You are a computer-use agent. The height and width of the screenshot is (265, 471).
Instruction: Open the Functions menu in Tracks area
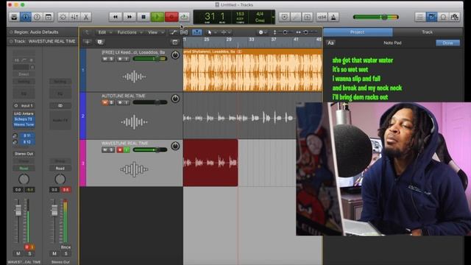point(130,32)
